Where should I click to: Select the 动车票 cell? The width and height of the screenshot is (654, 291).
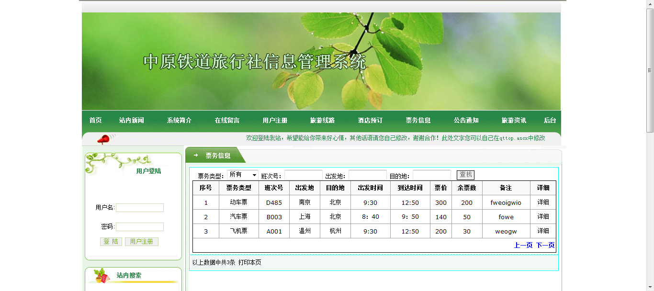click(239, 202)
